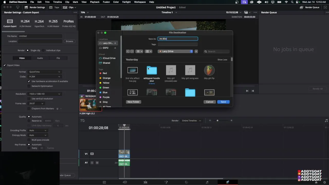329x185 pixels.
Task: Click the Save As filename field
Action: pyautogui.click(x=178, y=39)
